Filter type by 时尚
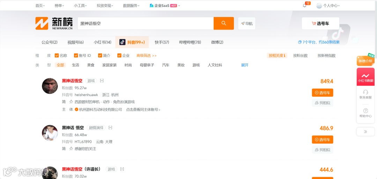Image resolution: width=377 pixels, height=179 pixels. 128,65
